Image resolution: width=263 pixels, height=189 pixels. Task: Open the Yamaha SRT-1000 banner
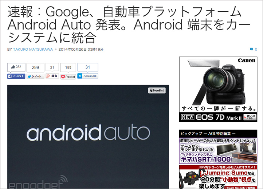[218, 151]
